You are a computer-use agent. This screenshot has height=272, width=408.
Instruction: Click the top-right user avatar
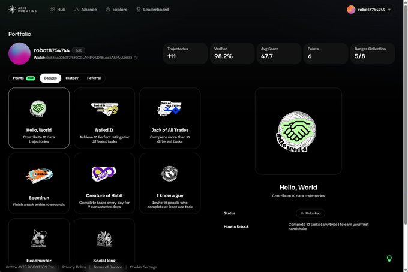351,10
